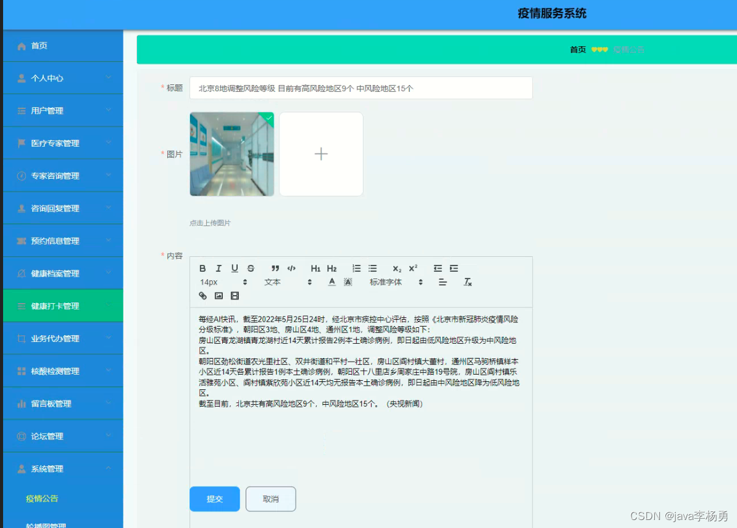Toggle italic formatting in editor

[x=219, y=269]
